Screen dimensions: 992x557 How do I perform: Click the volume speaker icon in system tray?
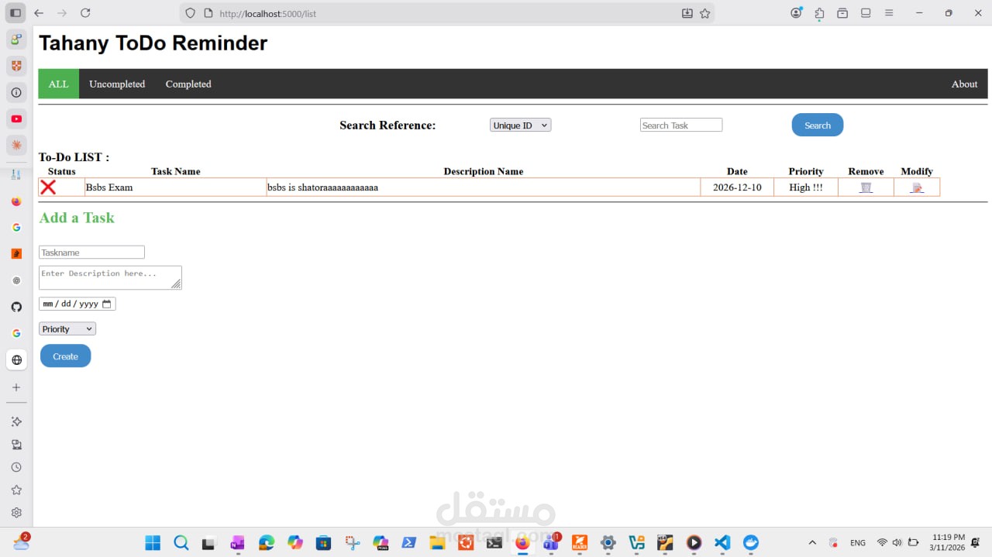click(897, 542)
